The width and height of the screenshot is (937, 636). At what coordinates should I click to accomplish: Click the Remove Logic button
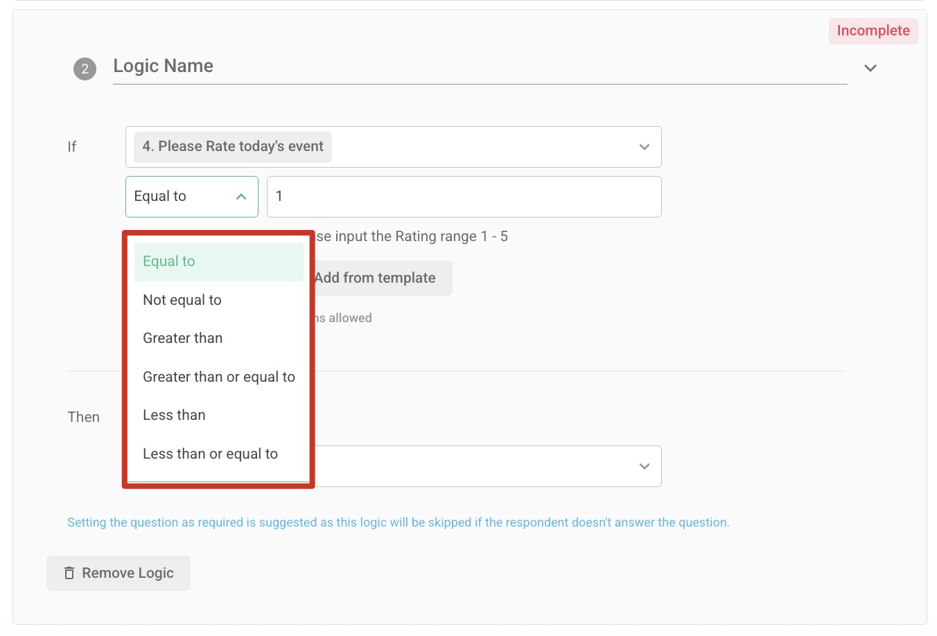[119, 573]
